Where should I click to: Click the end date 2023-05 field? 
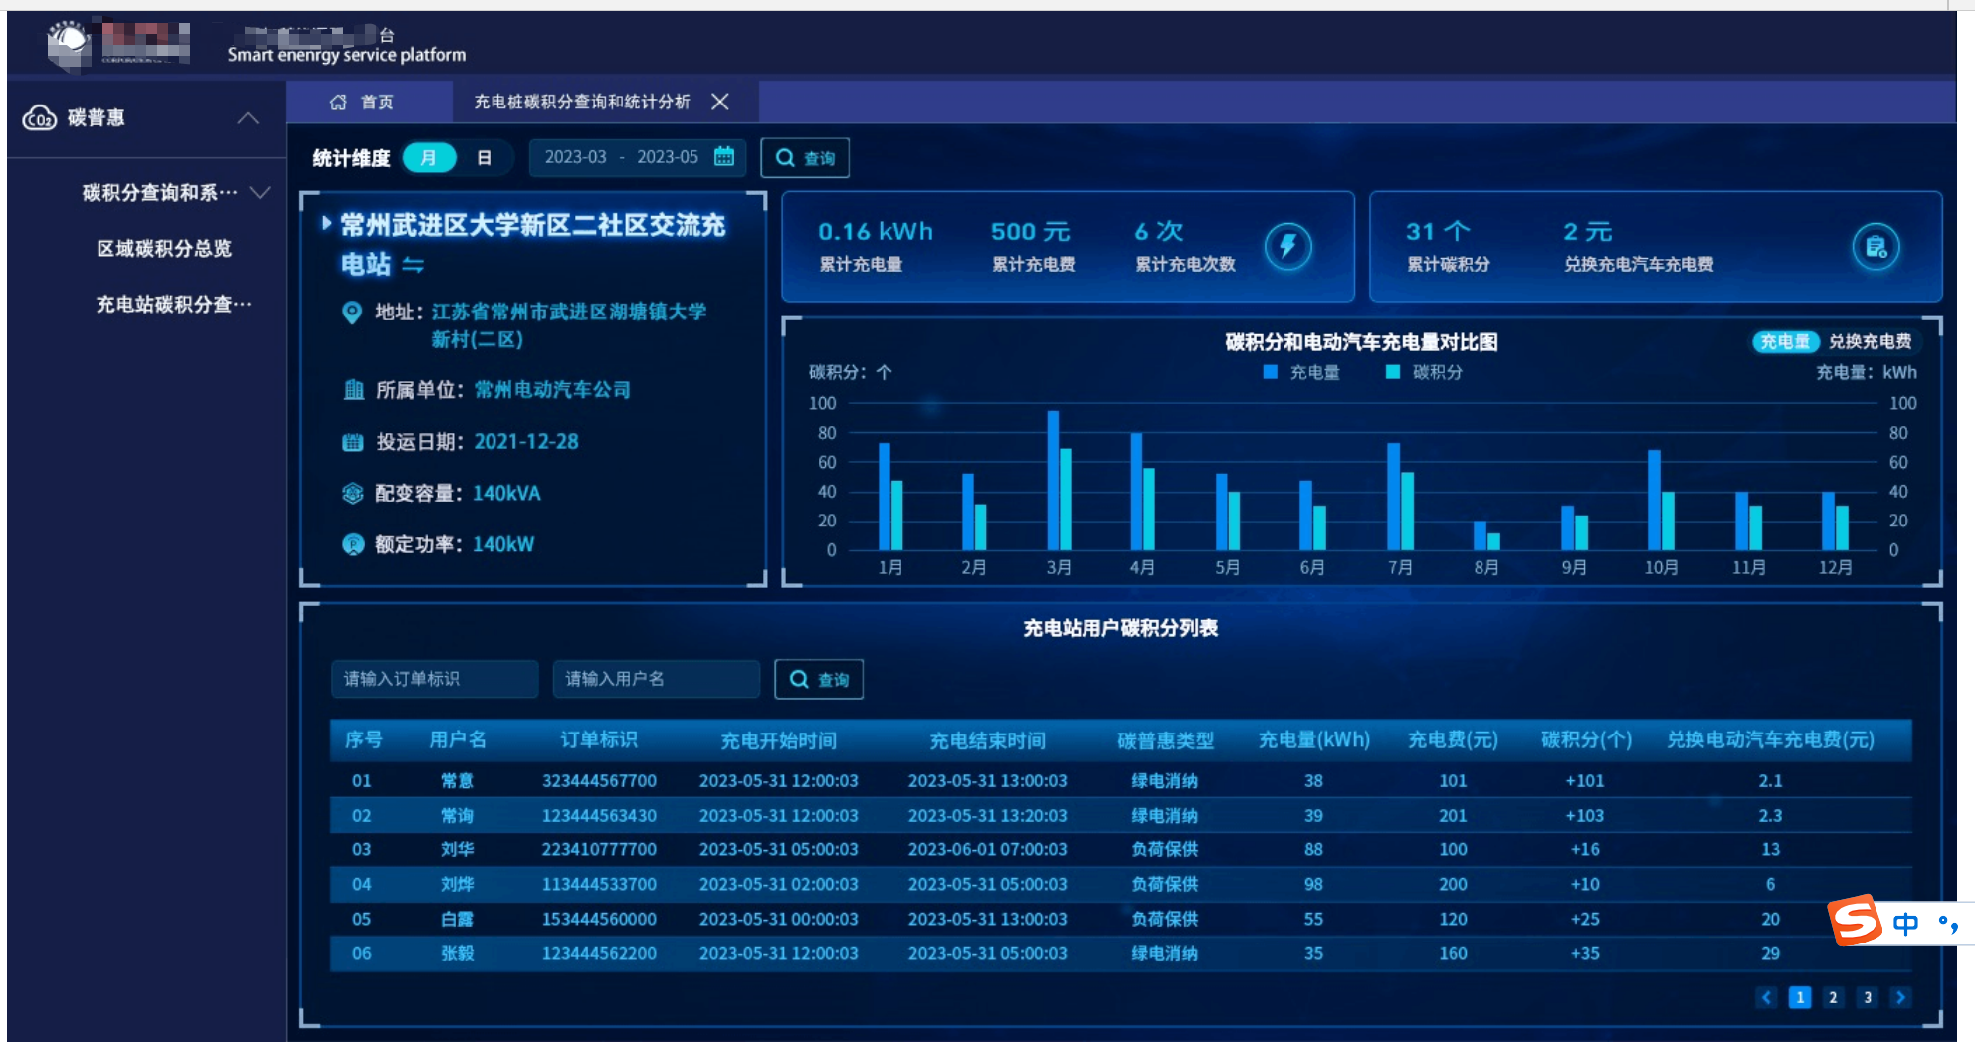[x=668, y=157]
